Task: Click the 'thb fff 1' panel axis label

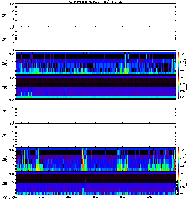Action: click(x=5, y=15)
